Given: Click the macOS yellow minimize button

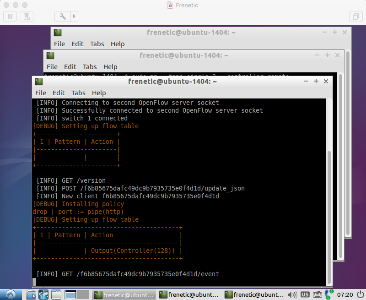Looking at the screenshot, I should point(16,5).
